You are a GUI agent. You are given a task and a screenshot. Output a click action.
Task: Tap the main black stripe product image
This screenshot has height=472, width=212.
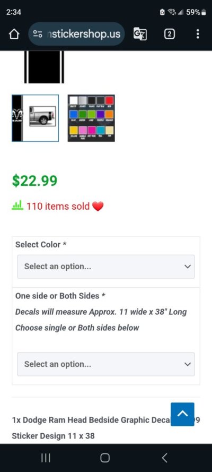44,67
